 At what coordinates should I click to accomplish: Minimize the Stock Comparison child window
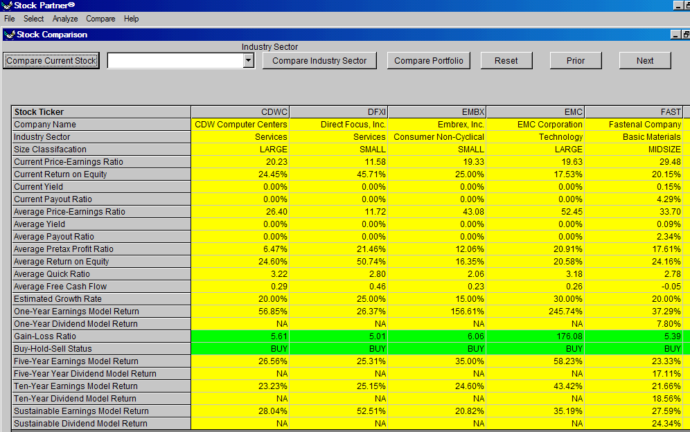pyautogui.click(x=675, y=35)
